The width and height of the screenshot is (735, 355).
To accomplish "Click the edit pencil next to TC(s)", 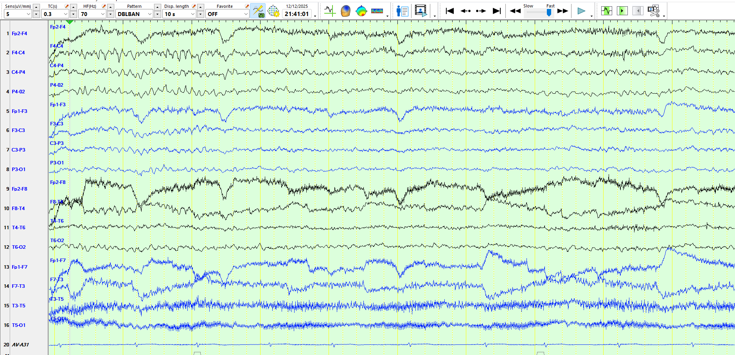I will [66, 6].
